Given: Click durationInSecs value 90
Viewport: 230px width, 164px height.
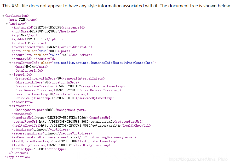Looking at the screenshot, I should pyautogui.click(x=46, y=82).
